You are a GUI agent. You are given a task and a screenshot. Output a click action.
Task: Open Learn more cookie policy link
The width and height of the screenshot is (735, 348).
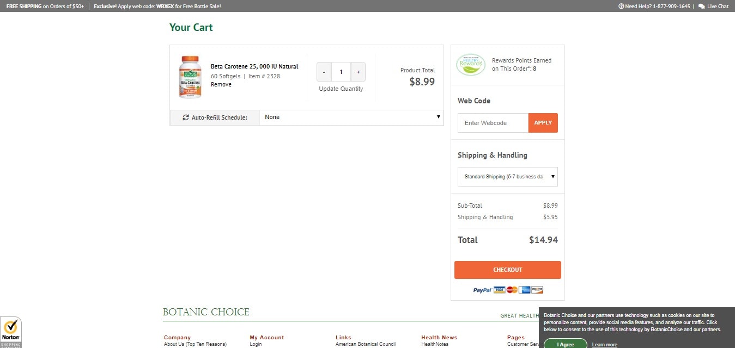[x=605, y=345]
